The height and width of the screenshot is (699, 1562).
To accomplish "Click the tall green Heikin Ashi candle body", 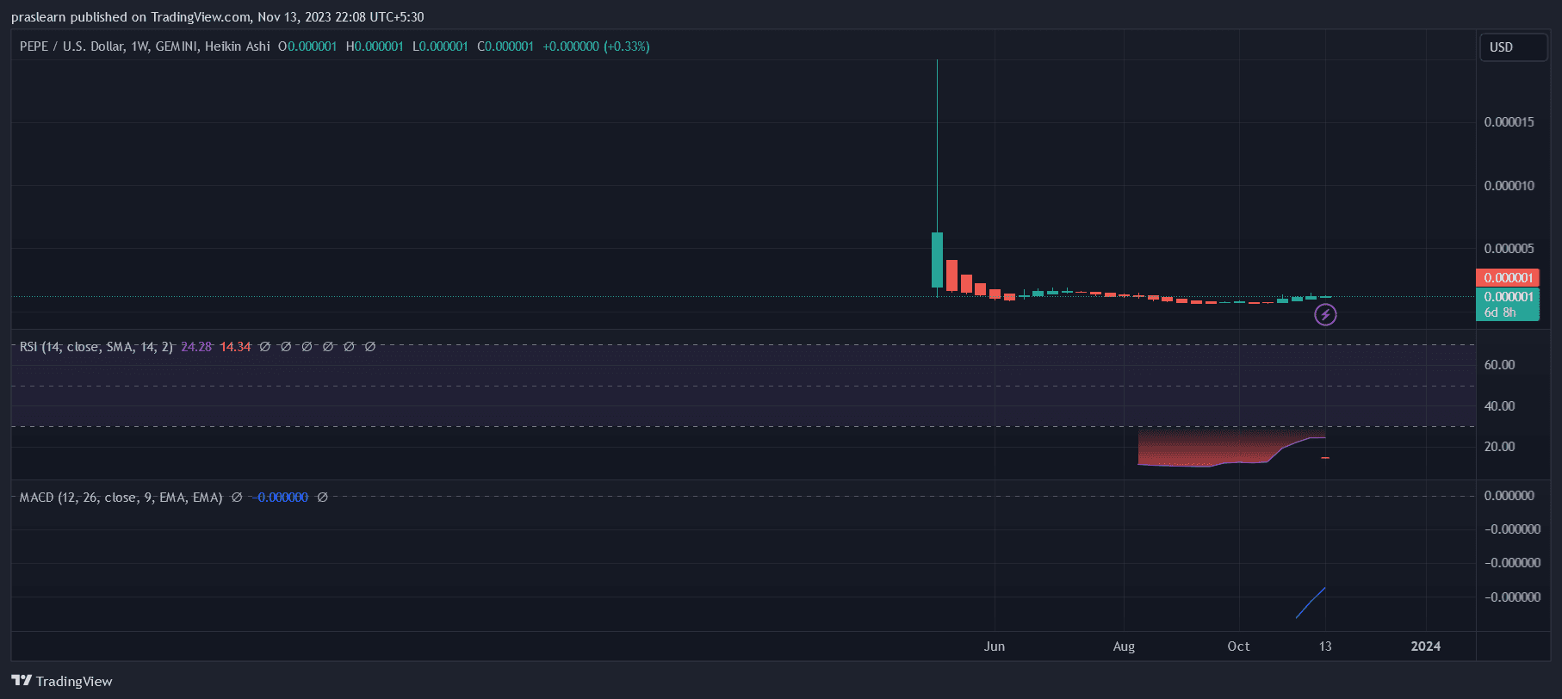I will pos(937,259).
